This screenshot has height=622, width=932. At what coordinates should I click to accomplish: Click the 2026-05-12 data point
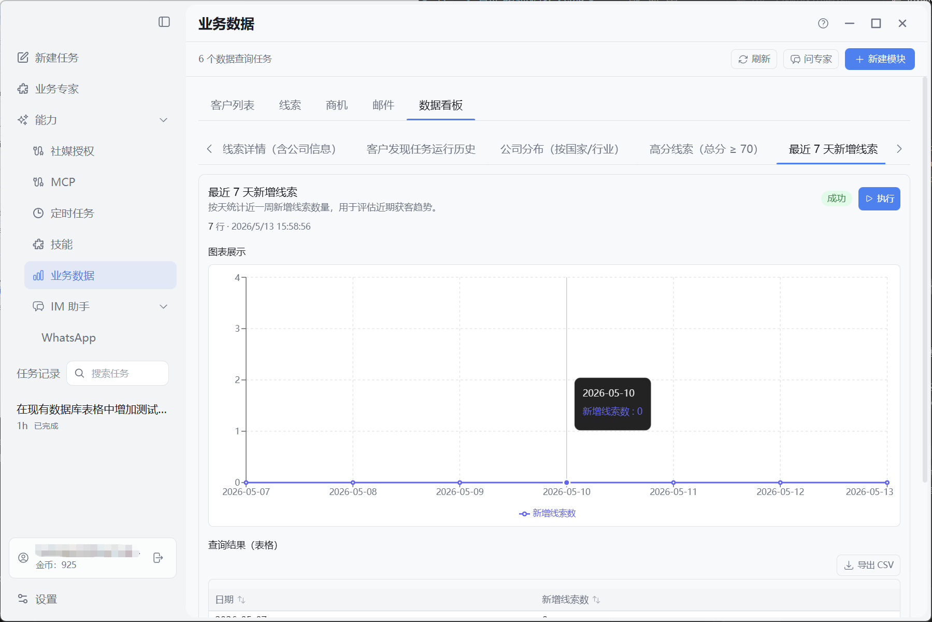click(780, 483)
